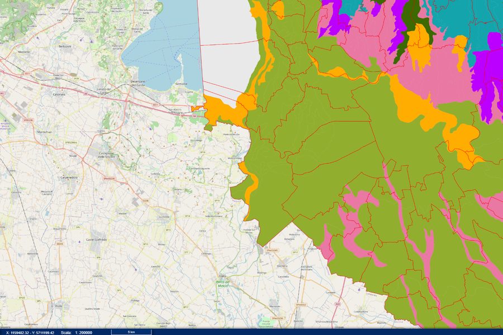The height and width of the screenshot is (335, 503).
Task: Select the Castiglione delle Stiviere label
Action: click(106, 155)
